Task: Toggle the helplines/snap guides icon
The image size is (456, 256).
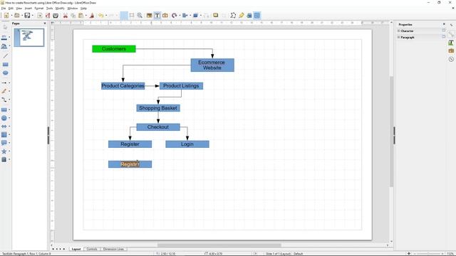Action: click(132, 16)
